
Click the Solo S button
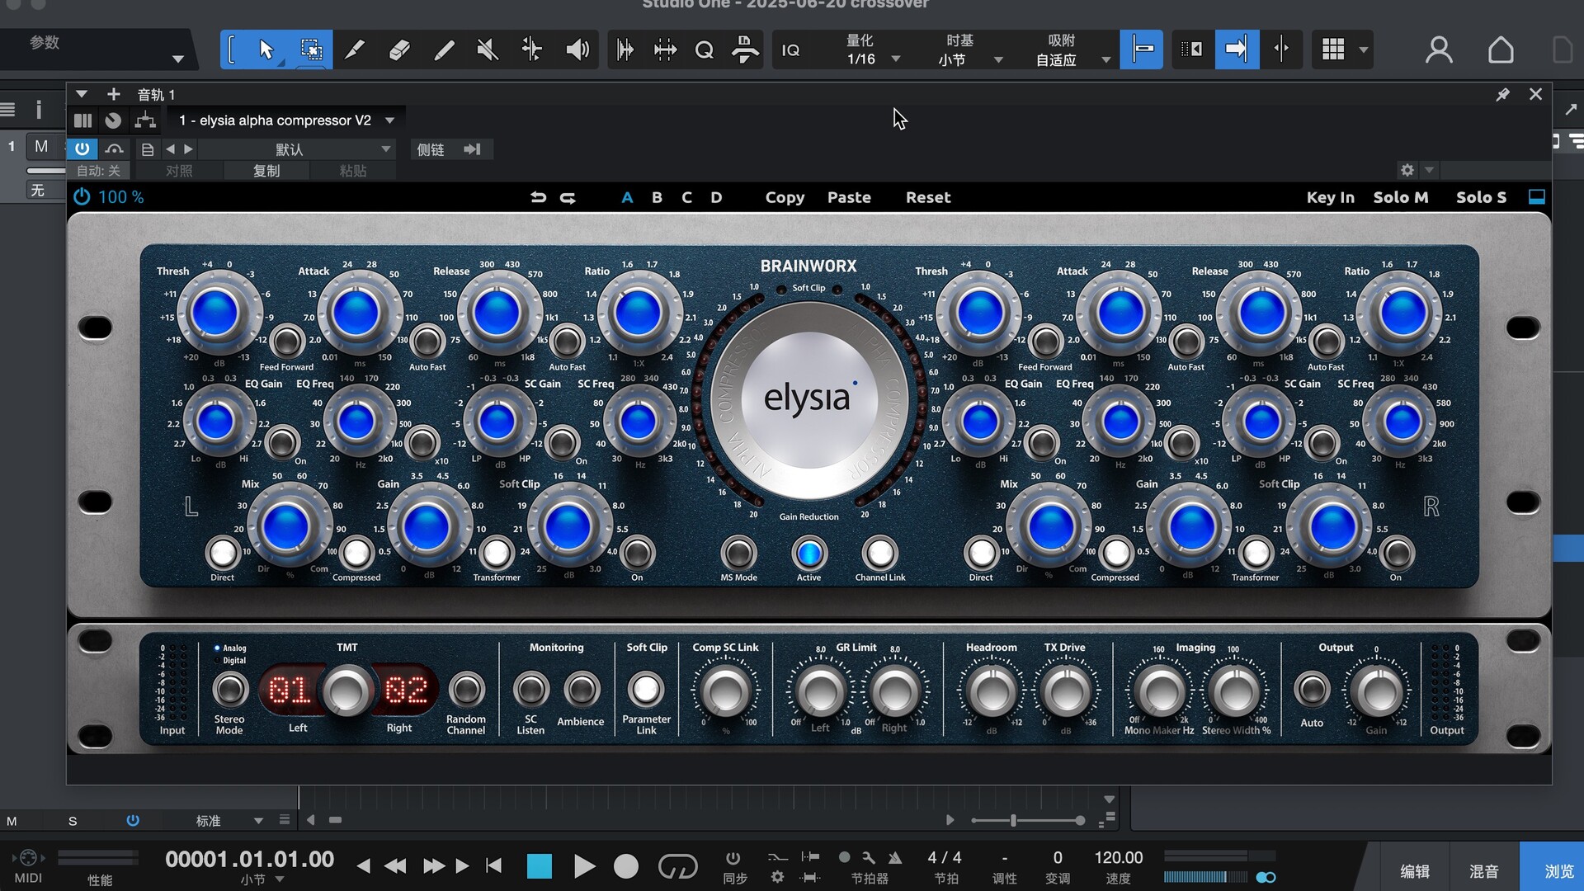click(x=1481, y=197)
